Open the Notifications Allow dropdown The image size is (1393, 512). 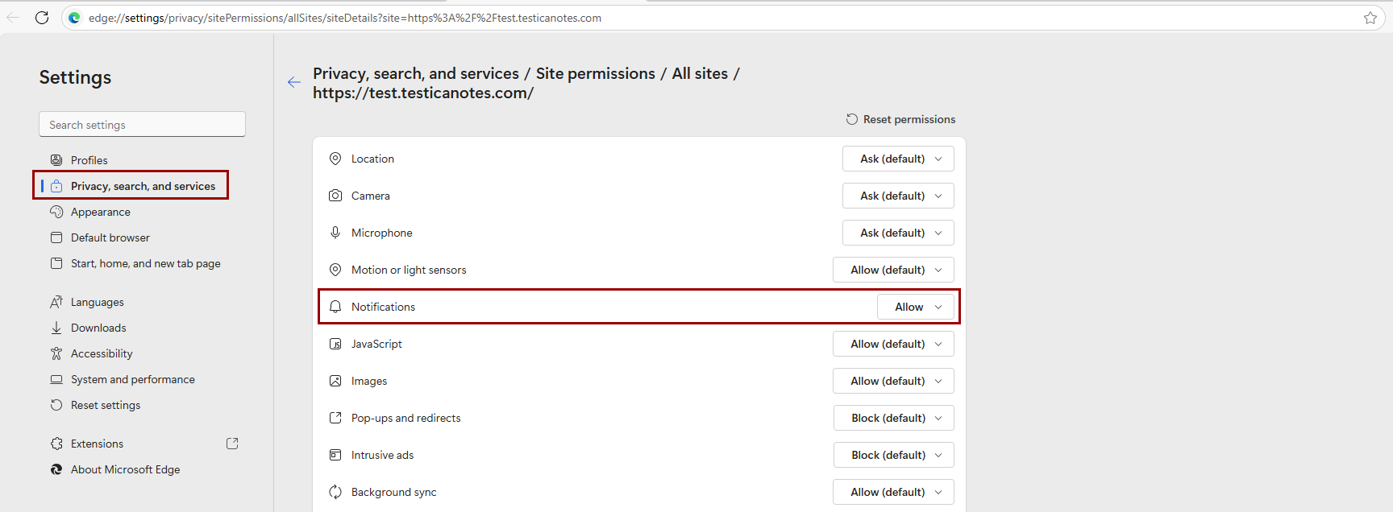tap(916, 307)
